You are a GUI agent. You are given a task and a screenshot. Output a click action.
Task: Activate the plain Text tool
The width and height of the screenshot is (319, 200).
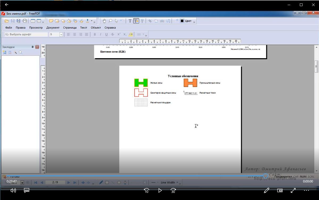coord(130,21)
